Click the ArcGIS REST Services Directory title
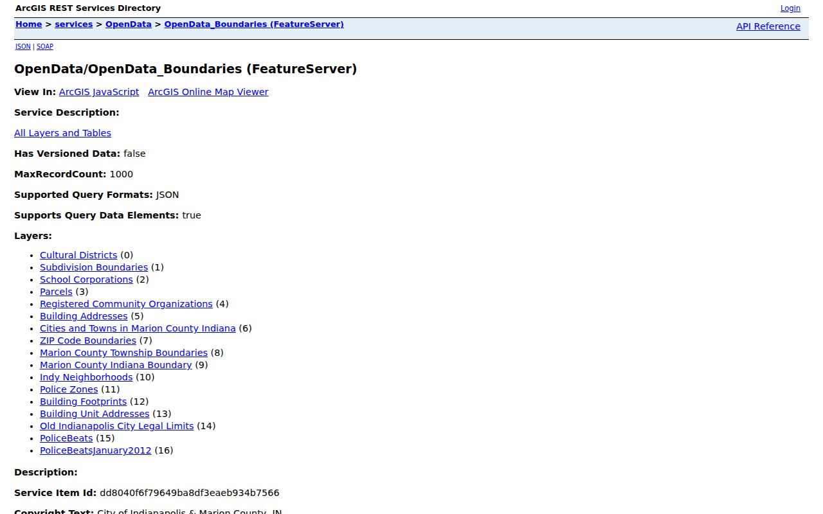This screenshot has height=514, width=823. [x=88, y=8]
